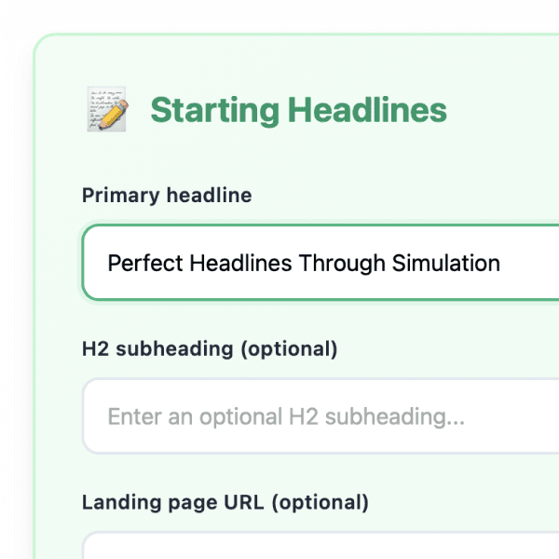Click the Starting Headlines section title
Image resolution: width=559 pixels, height=559 pixels.
298,111
